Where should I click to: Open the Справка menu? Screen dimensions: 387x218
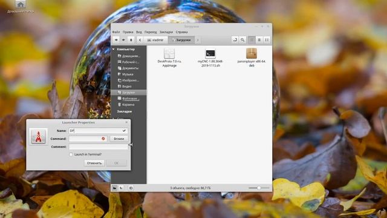click(x=181, y=32)
